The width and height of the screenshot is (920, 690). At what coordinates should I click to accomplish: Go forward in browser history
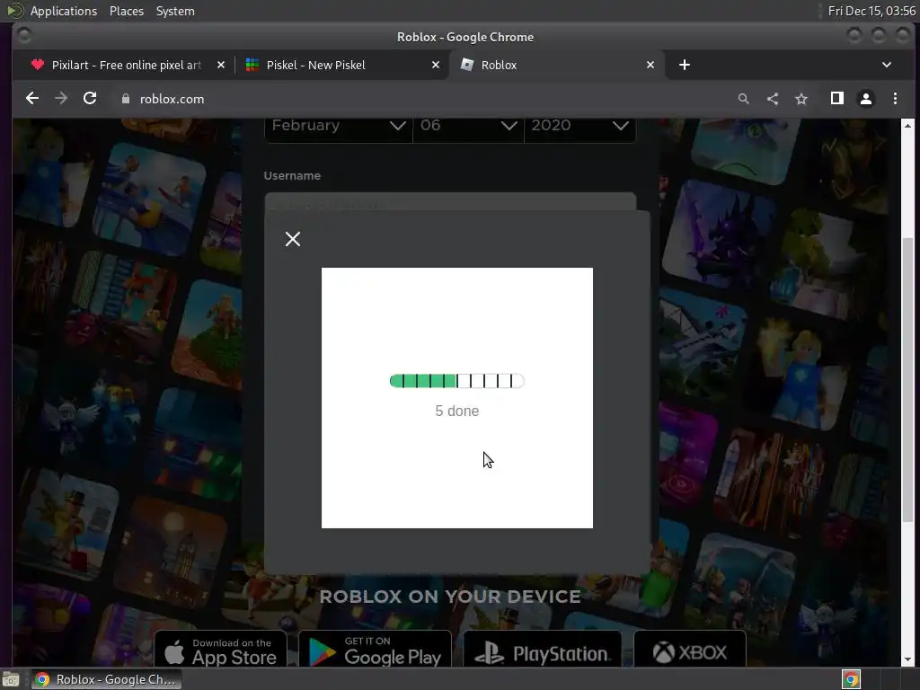tap(61, 99)
